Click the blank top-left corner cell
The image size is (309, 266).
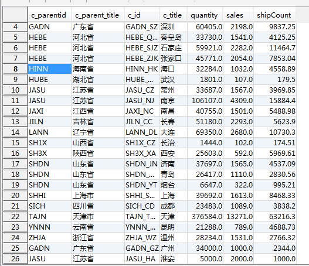(15, 14)
